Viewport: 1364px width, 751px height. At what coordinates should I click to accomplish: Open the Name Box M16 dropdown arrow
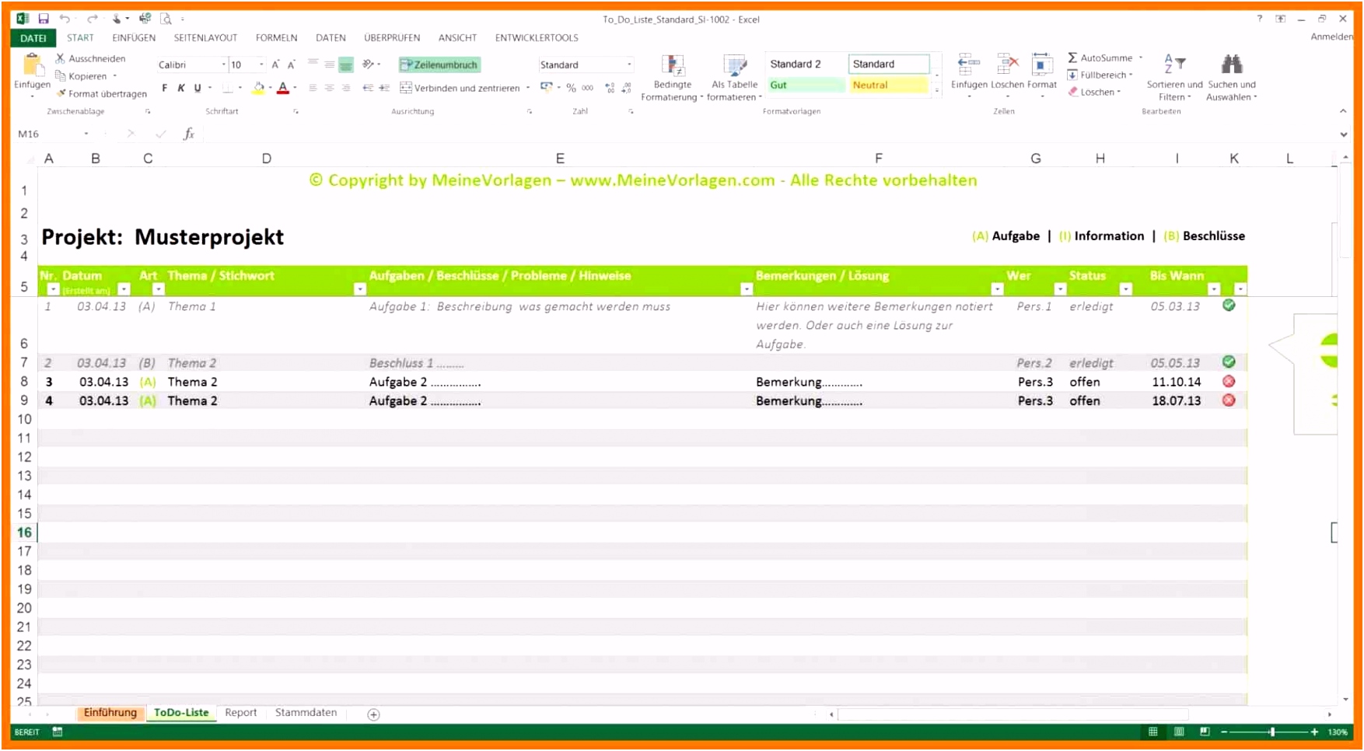point(86,134)
